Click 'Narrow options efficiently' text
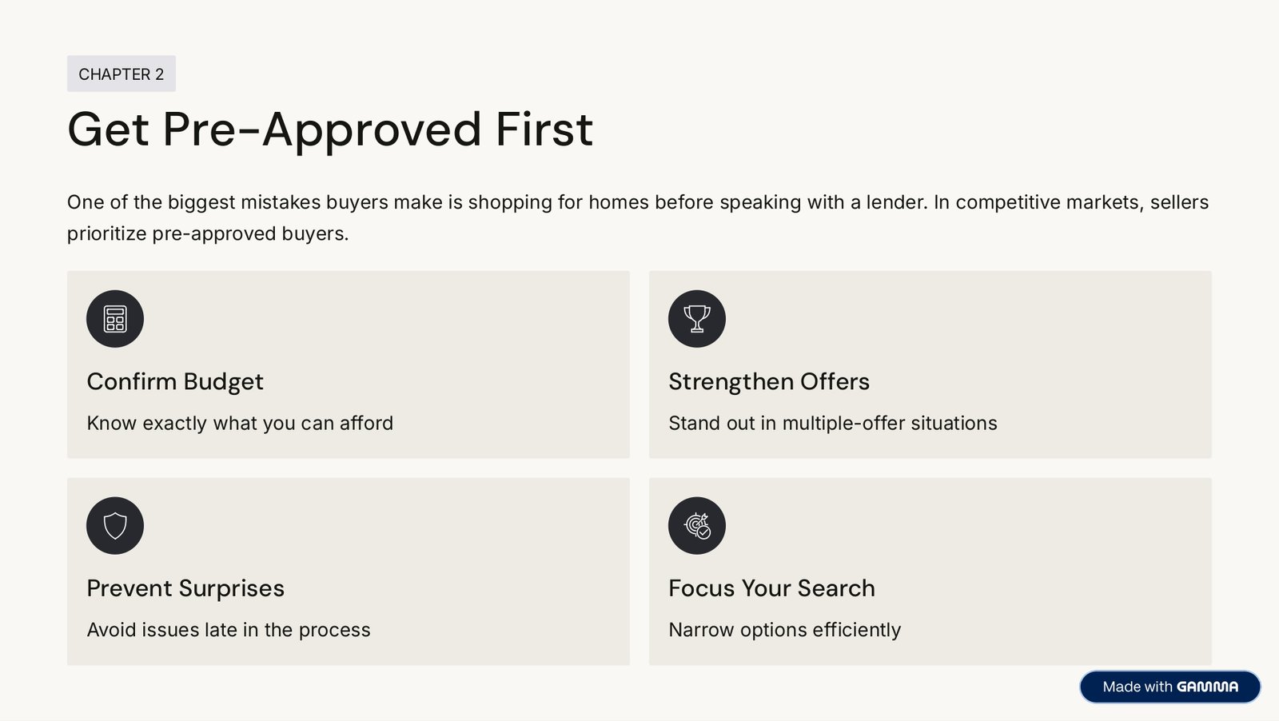This screenshot has height=721, width=1279. point(785,630)
